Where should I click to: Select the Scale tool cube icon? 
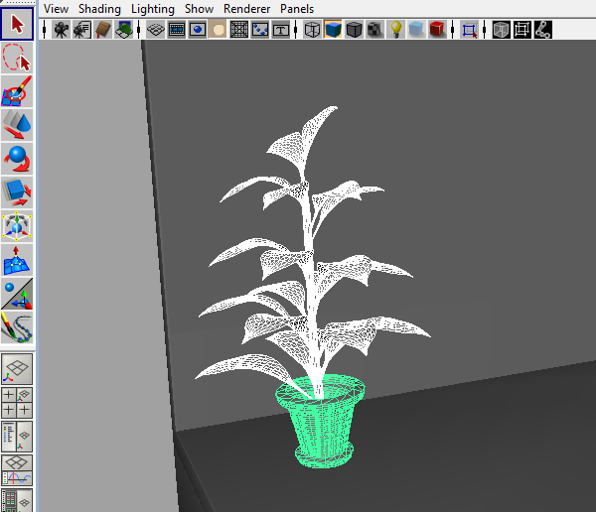pyautogui.click(x=17, y=192)
